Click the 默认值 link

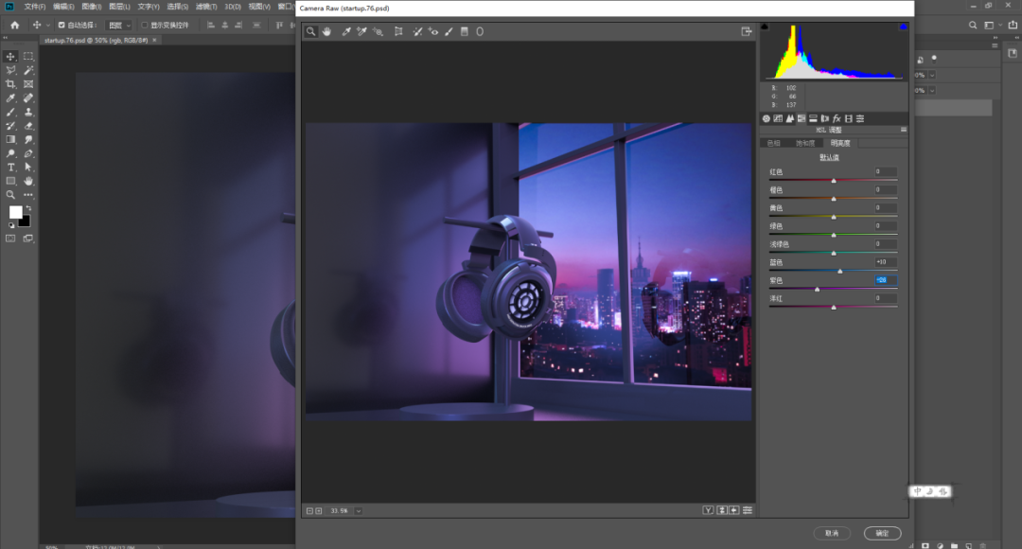pos(829,158)
